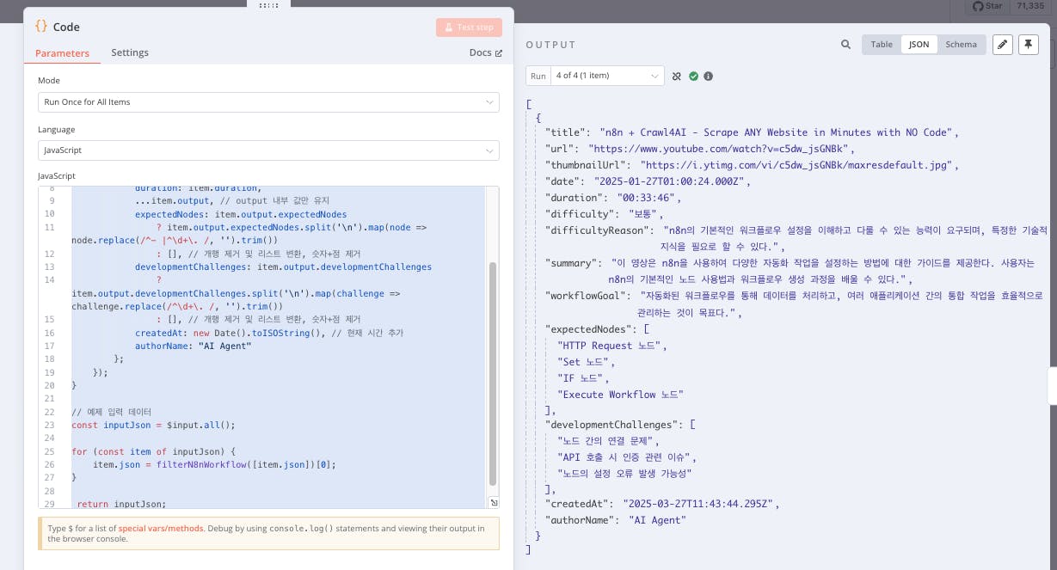Click the info circle icon in output
The width and height of the screenshot is (1057, 570).
709,77
